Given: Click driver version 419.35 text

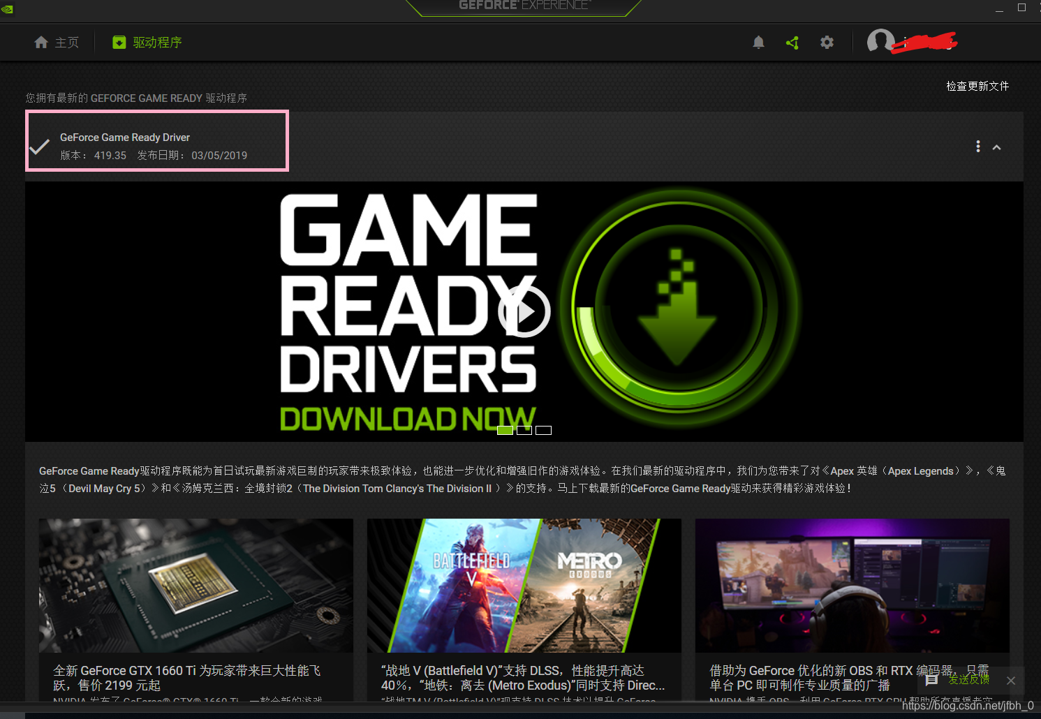Looking at the screenshot, I should (x=94, y=156).
